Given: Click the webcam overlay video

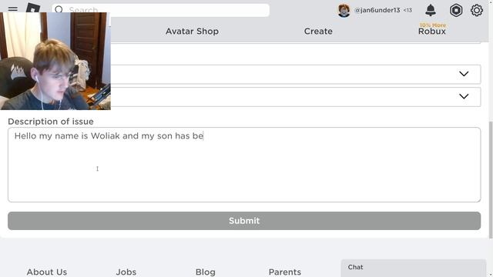Looking at the screenshot, I should [x=55, y=62].
